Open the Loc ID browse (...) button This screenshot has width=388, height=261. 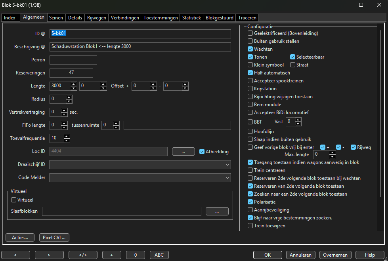click(183, 152)
